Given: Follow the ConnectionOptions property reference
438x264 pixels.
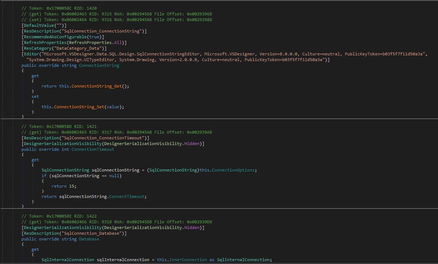Looking at the screenshot, I should tap(234, 170).
